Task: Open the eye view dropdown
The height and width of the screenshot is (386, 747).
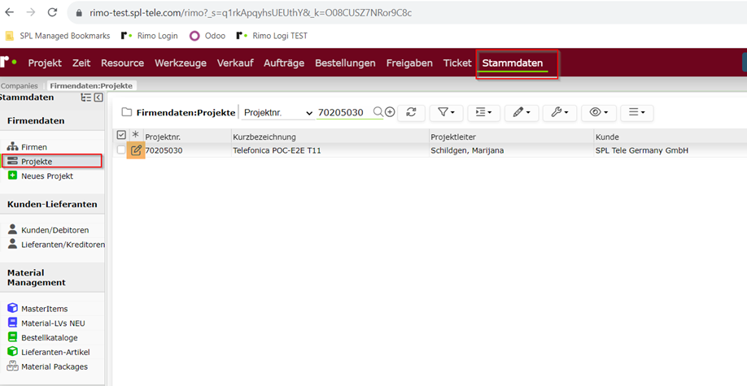Action: (x=598, y=112)
